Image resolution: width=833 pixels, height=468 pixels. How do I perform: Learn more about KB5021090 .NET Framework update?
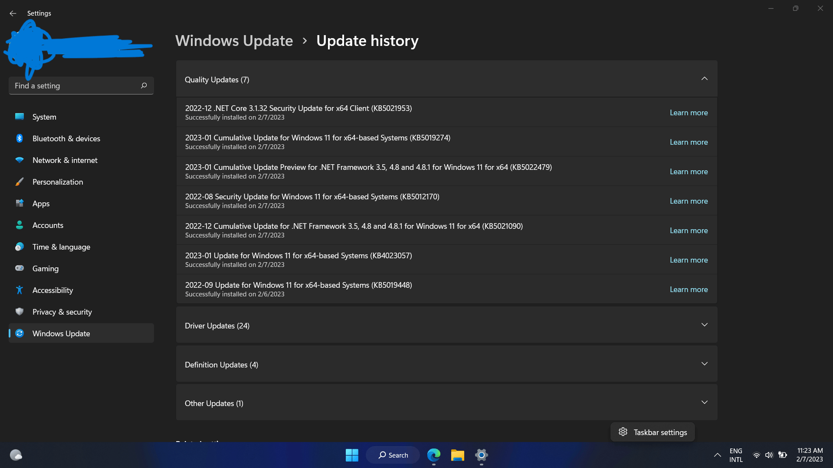689,231
